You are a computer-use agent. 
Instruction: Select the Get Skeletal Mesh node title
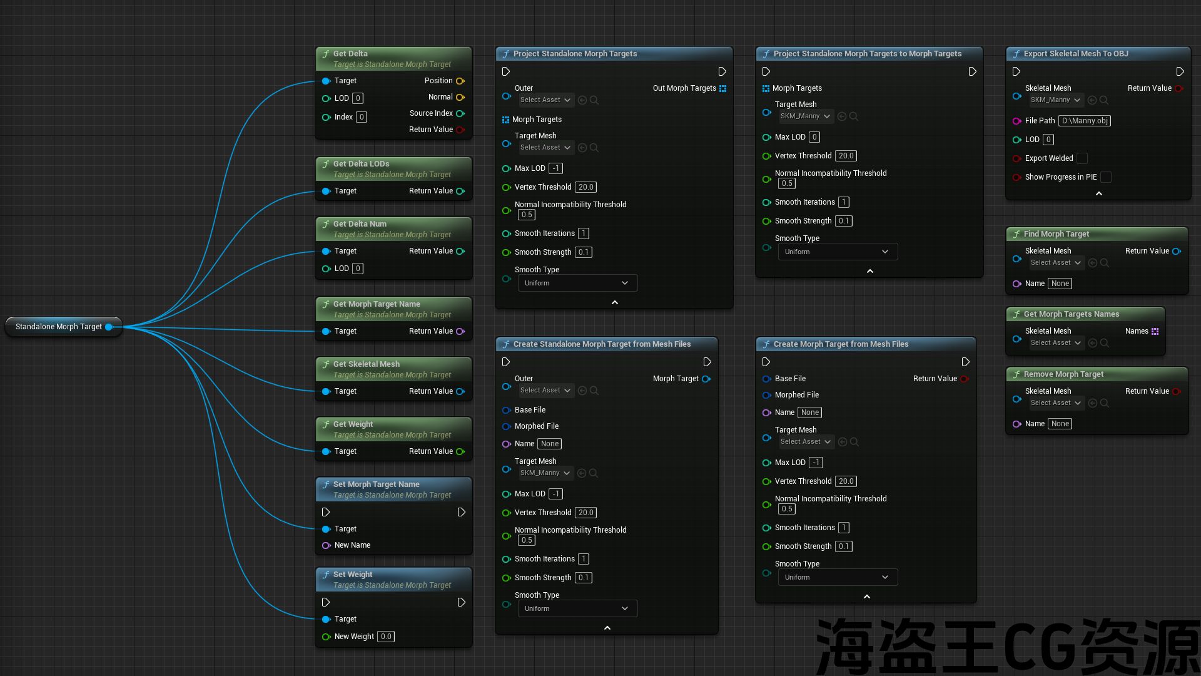pyautogui.click(x=366, y=364)
